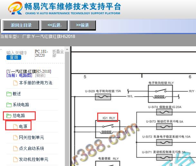Screen dimensions: 196x166
Task: Click the U-SI72 车身电子稳定系统 10A fuse symbol
Action: click(x=164, y=143)
